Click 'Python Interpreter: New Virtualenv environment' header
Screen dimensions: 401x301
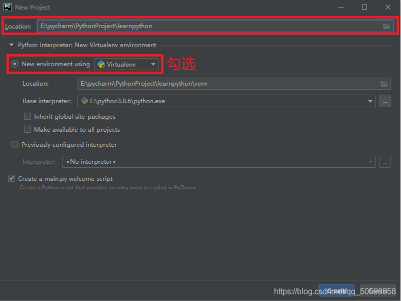(87, 45)
